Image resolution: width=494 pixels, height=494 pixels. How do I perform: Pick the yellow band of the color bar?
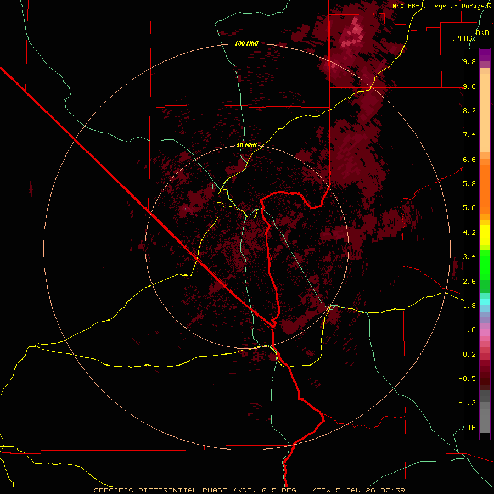pos(485,235)
